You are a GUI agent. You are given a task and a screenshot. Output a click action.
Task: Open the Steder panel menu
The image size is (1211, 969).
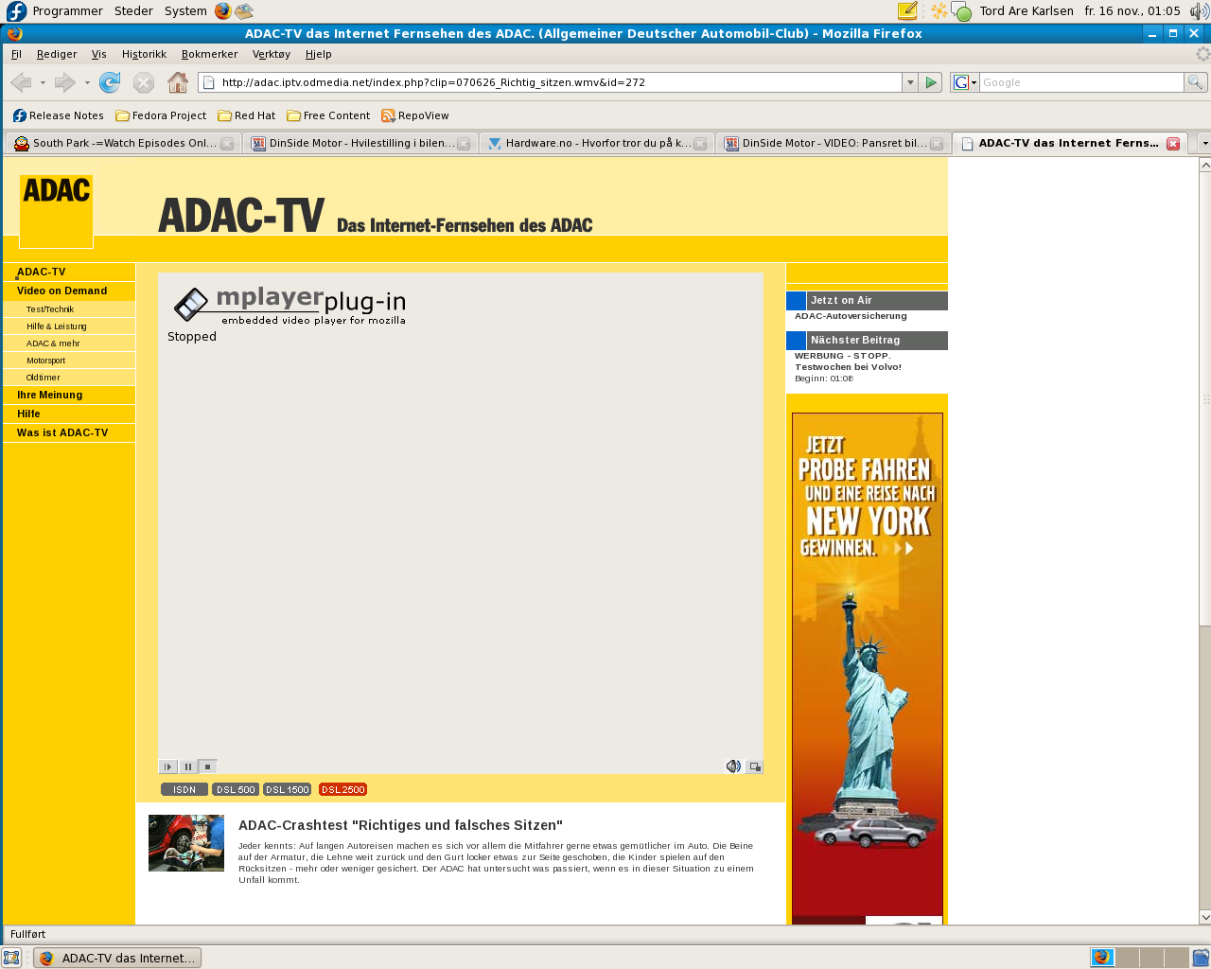click(x=133, y=11)
